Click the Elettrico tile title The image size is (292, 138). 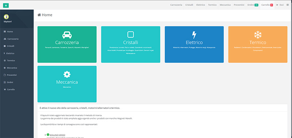pos(194,42)
